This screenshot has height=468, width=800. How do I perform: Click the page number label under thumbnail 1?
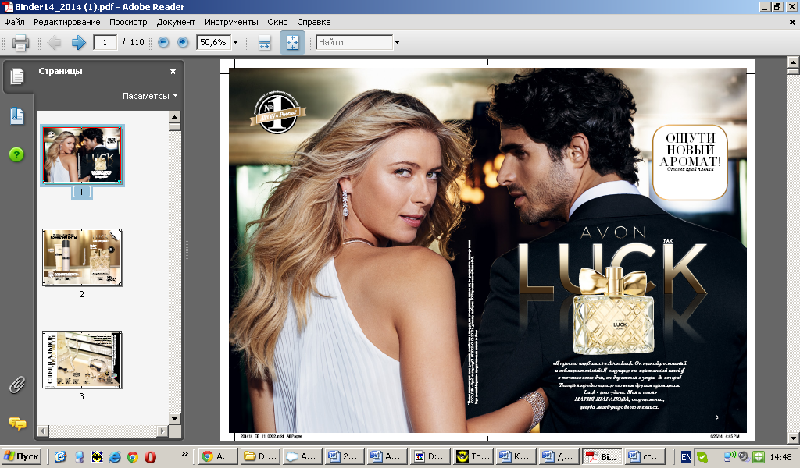click(x=81, y=192)
